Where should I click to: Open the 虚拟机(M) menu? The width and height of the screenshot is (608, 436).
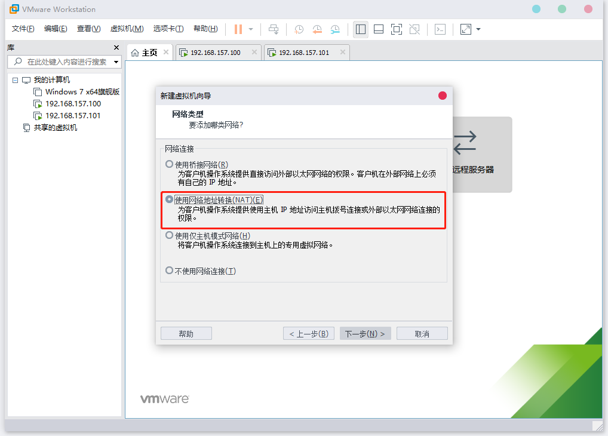pyautogui.click(x=127, y=29)
